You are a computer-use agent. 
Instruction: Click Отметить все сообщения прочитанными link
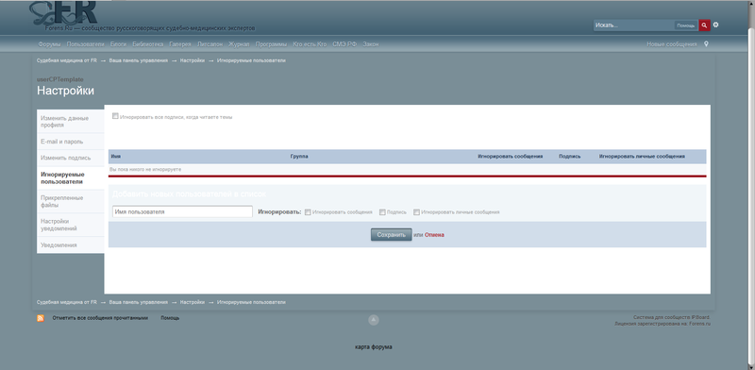pos(100,318)
